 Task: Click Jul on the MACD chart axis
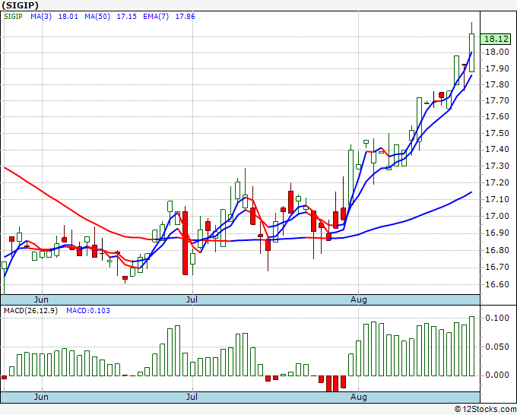point(192,397)
